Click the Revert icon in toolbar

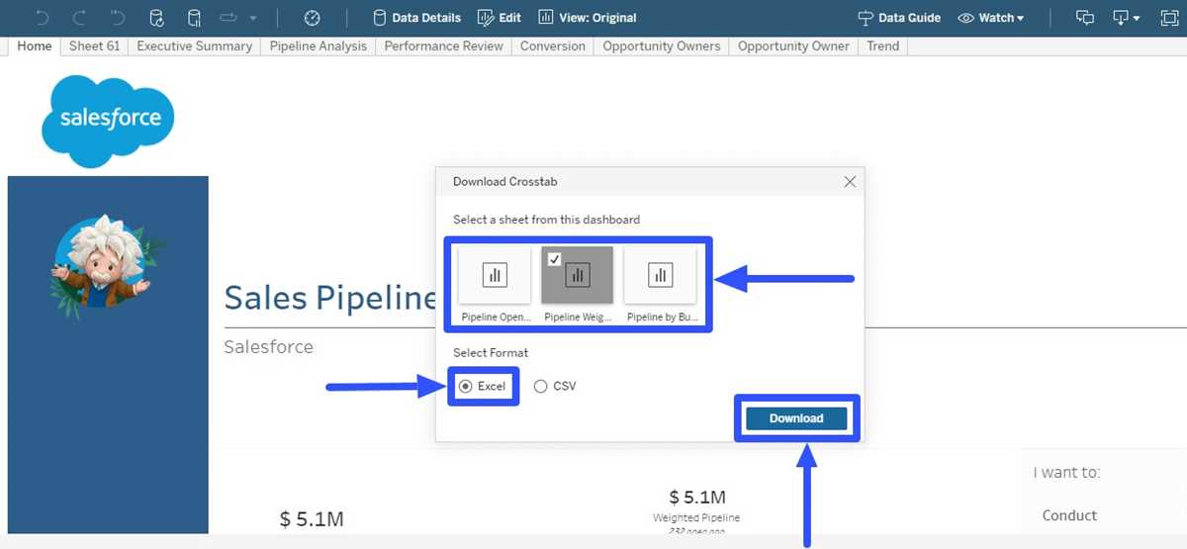[118, 18]
